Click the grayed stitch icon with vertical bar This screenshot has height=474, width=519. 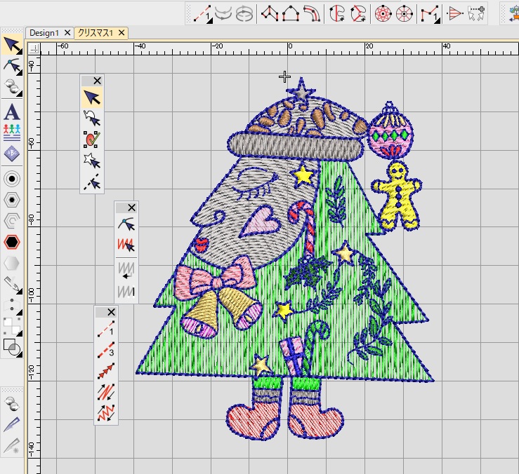(x=126, y=292)
